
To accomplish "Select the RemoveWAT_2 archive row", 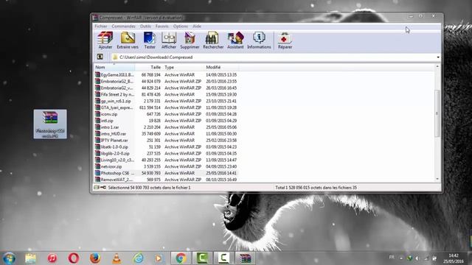I will click(166, 180).
